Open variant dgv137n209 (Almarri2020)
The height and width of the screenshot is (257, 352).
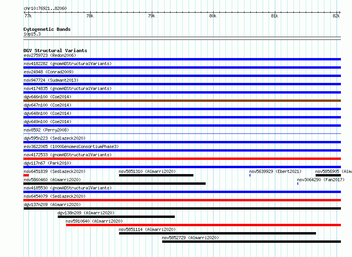pos(52,204)
